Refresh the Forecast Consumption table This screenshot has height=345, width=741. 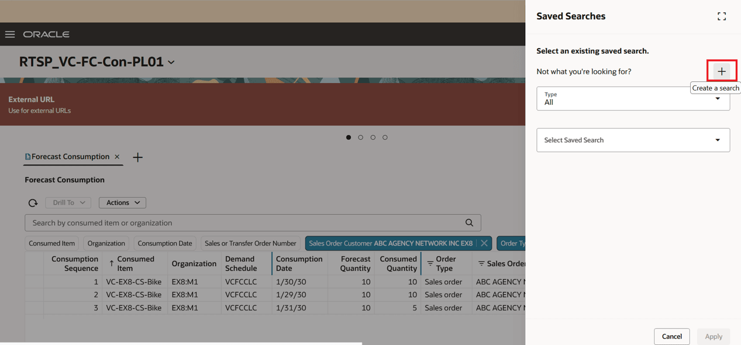pos(33,203)
